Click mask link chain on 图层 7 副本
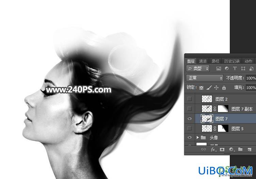The height and width of the screenshot is (179, 256). click(x=215, y=109)
